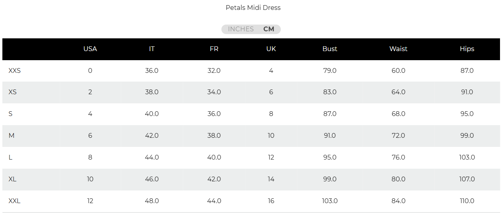Select the XXS size row label
Viewport: 502px width, 215px height.
coord(15,71)
